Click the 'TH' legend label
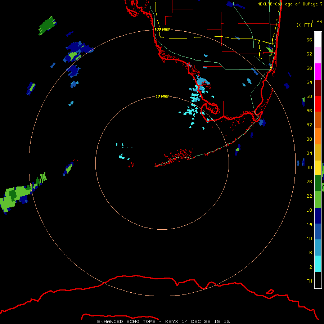This screenshot has width=324, height=324. [x=309, y=281]
